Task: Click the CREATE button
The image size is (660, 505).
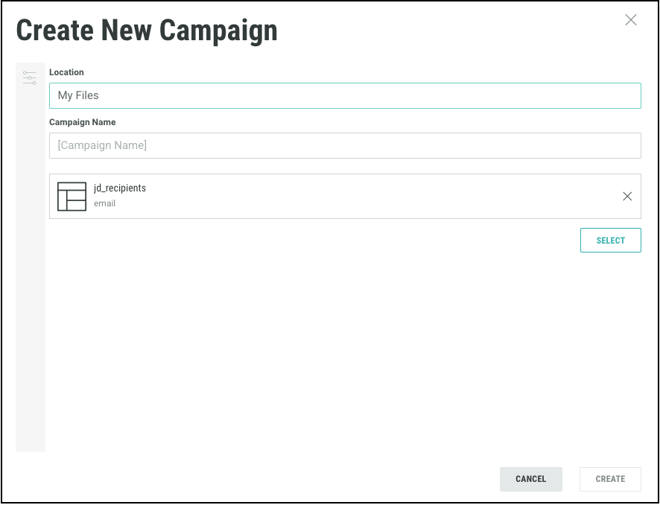Action: coord(610,479)
